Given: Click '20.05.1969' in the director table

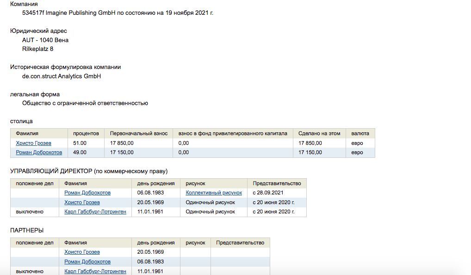Looking at the screenshot, I should pos(150,202).
